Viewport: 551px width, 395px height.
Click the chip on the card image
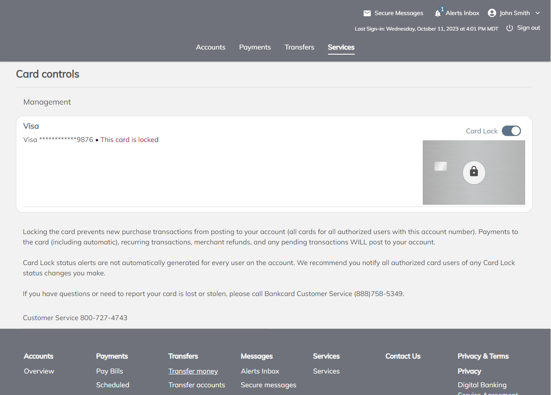(x=440, y=166)
